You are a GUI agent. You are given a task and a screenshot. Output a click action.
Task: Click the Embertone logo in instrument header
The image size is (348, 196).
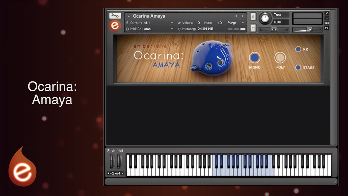click(115, 25)
